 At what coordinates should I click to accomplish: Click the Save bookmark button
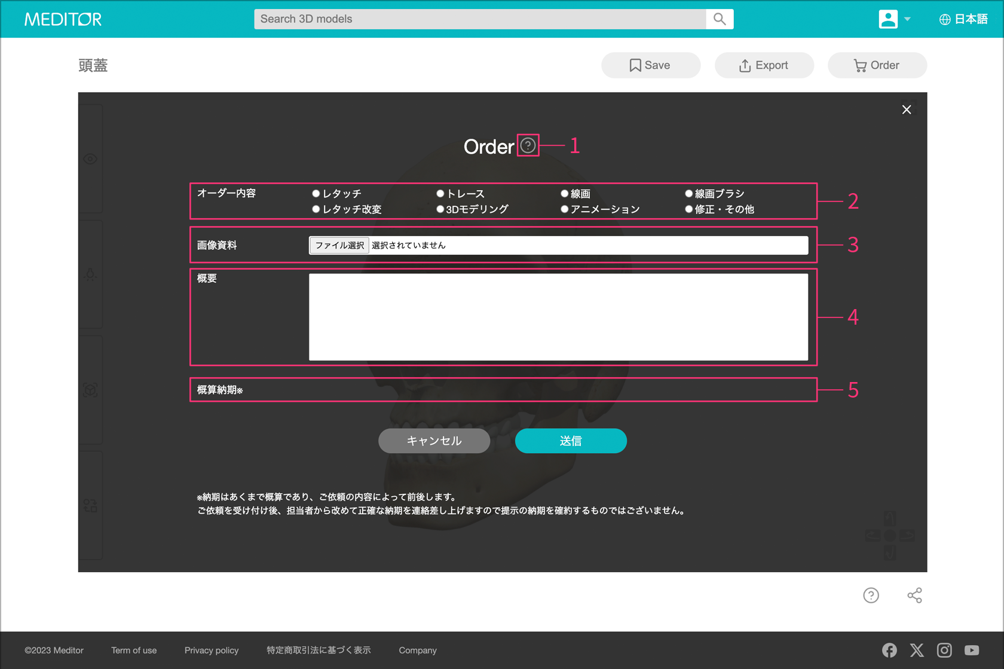coord(650,65)
